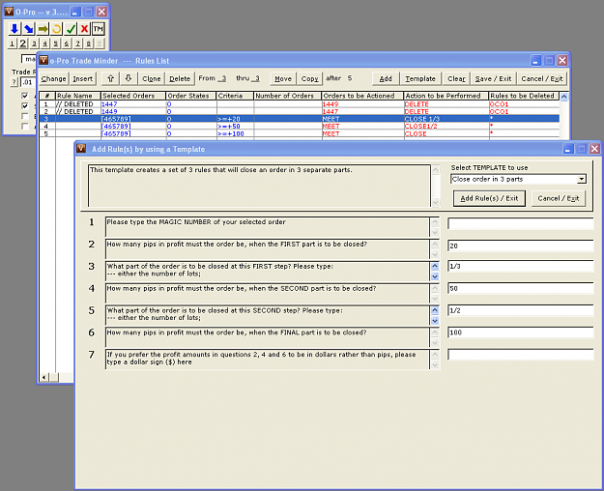Viewport: 604px width, 491px height.
Task: Click the question 3 answer field showing 1/3
Action: point(521,266)
